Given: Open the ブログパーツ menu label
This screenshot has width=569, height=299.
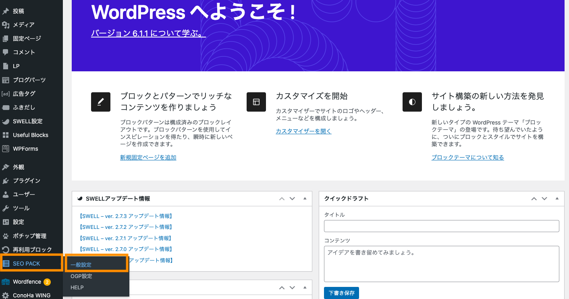Looking at the screenshot, I should point(29,80).
